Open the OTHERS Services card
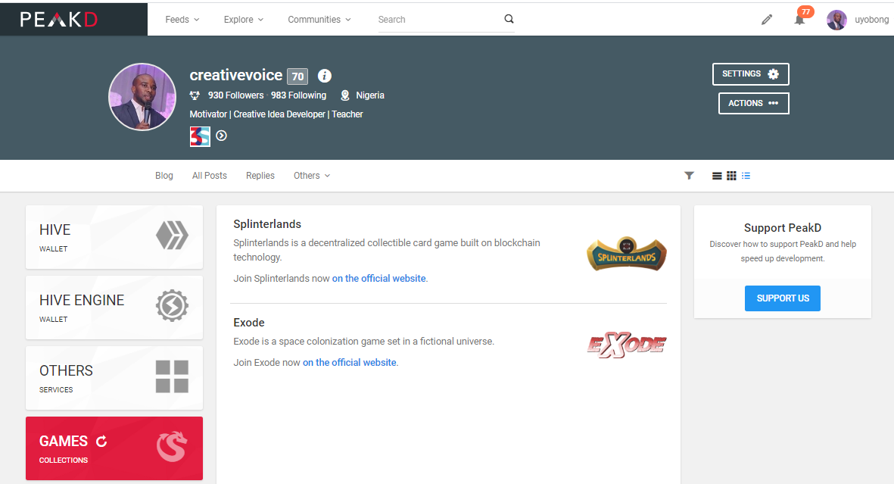The image size is (894, 484). click(114, 377)
